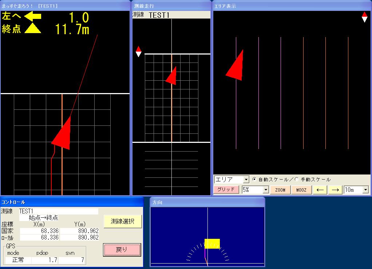Screen dimensions: 372x269
Task: Click 測線 TEST1 field in コントロール
Action: click(x=58, y=211)
